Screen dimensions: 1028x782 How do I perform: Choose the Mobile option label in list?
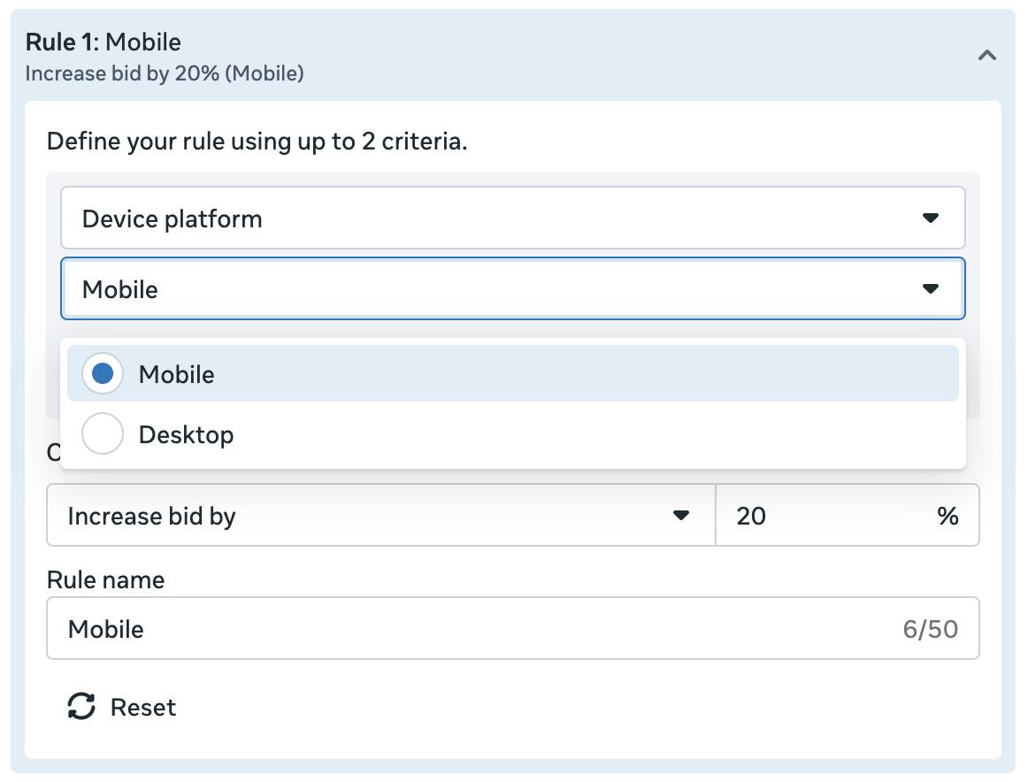point(176,374)
